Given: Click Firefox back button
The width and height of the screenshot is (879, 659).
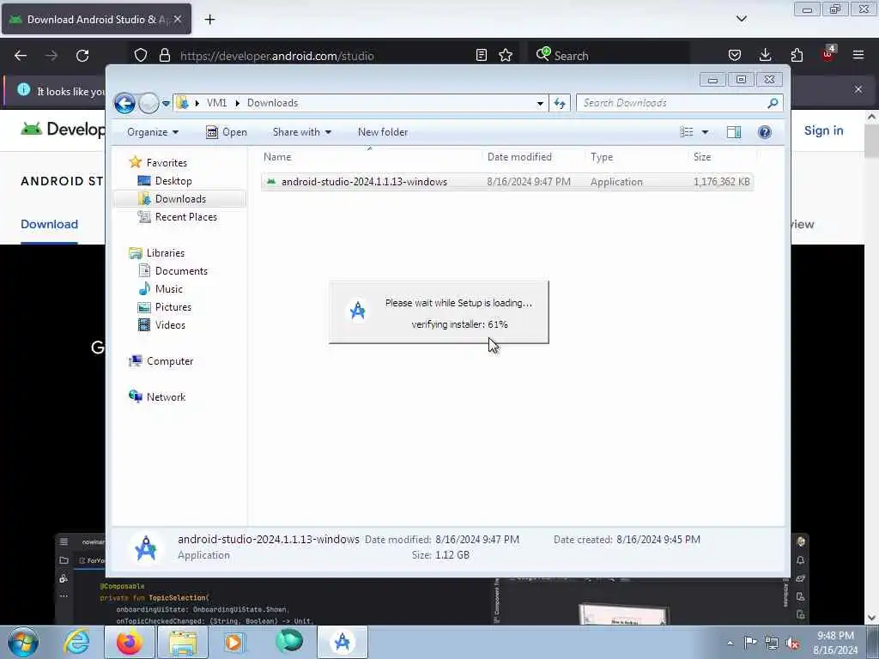Looking at the screenshot, I should coord(21,56).
